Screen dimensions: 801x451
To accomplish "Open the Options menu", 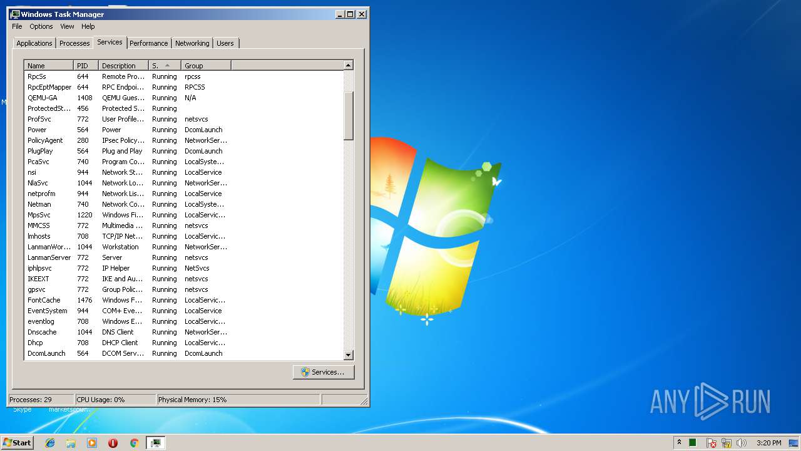I will pyautogui.click(x=41, y=26).
